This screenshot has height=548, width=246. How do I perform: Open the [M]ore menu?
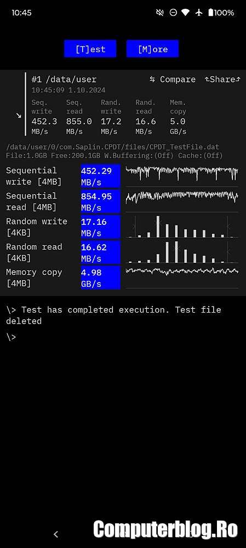(152, 49)
